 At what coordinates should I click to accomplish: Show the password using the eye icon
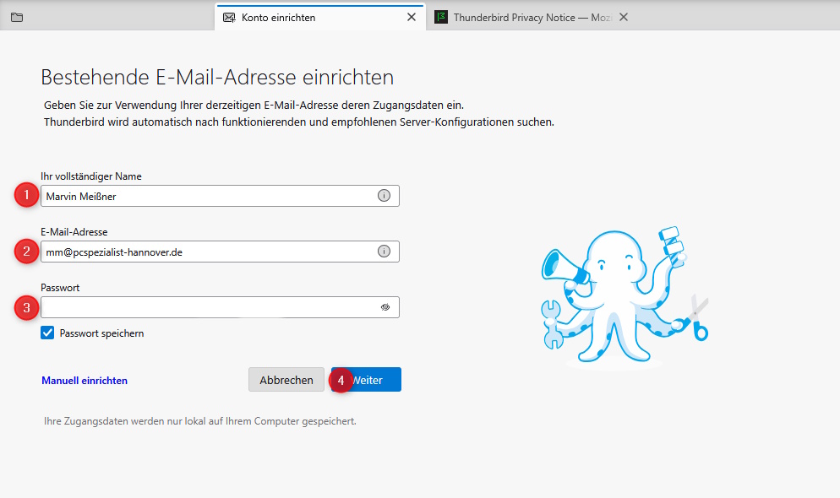(x=385, y=307)
